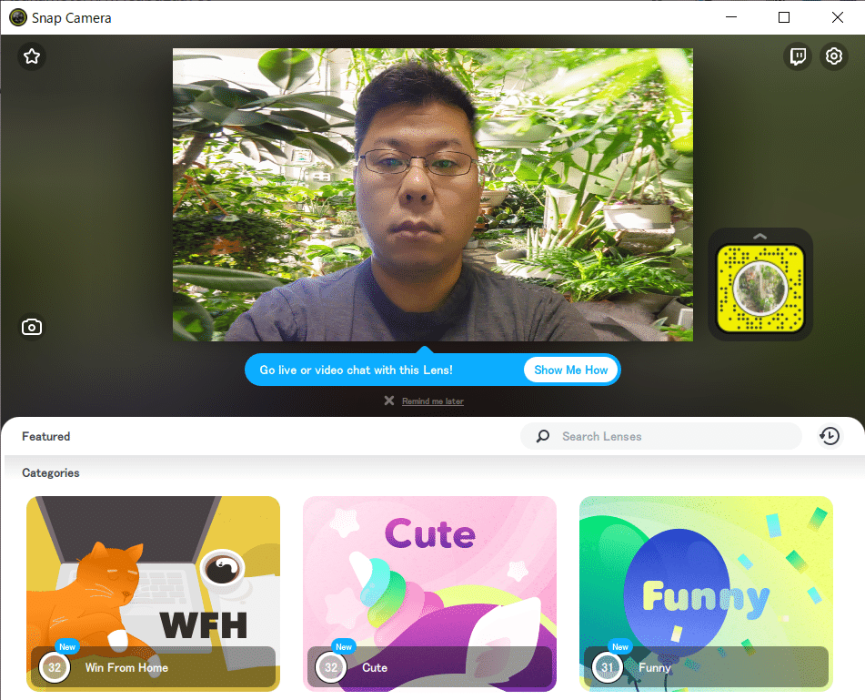Click the yellow Snapcode image
Viewport: 865px width, 700px height.
tap(760, 289)
